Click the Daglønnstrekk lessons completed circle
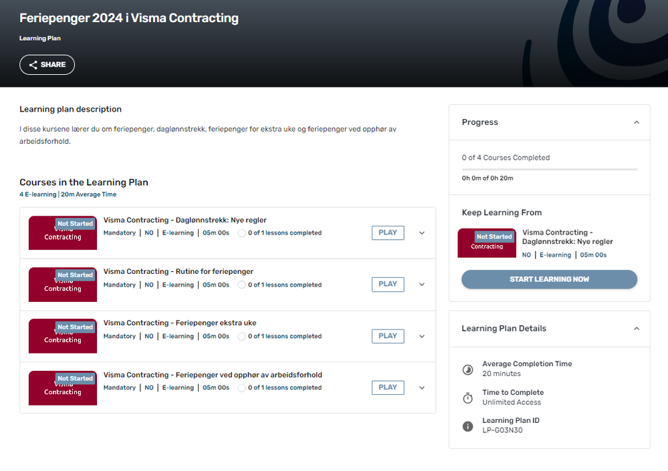The height and width of the screenshot is (471, 668). pyautogui.click(x=242, y=233)
